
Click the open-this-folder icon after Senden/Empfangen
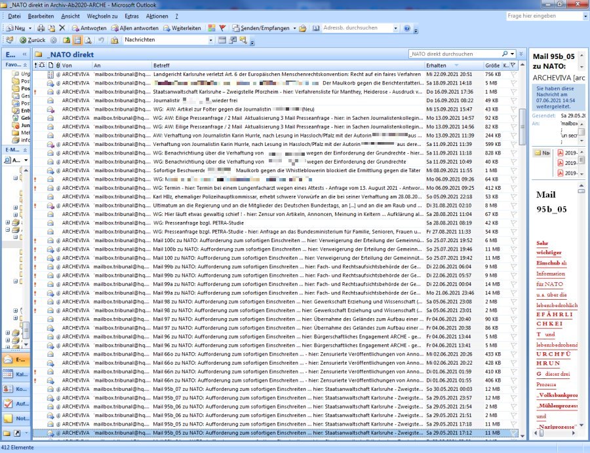pos(302,28)
